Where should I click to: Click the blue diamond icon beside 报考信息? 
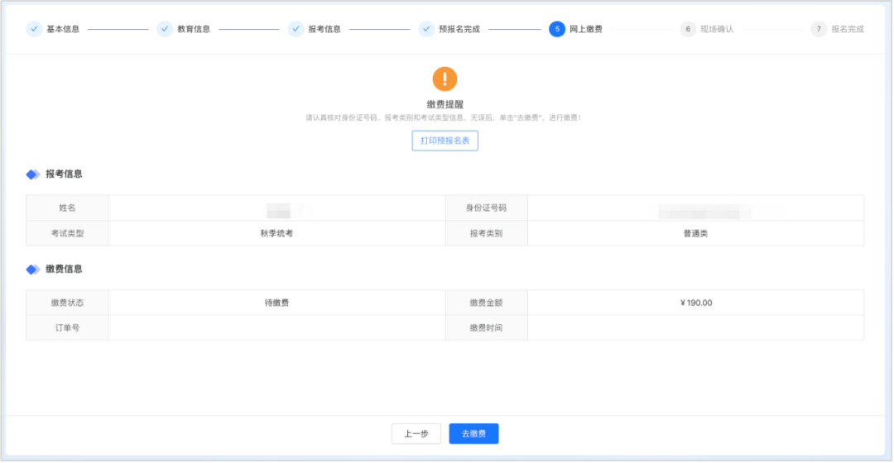33,174
